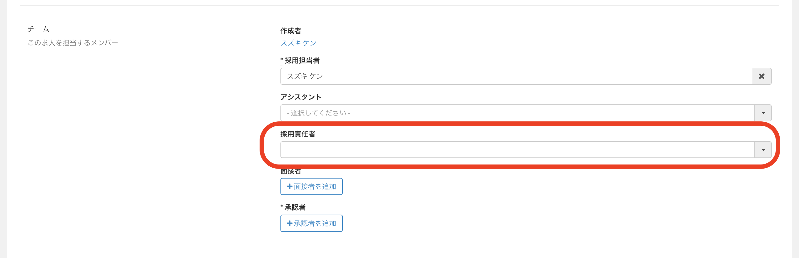Click the 承認者 field label
Screen dimensions: 799x258
click(295, 207)
